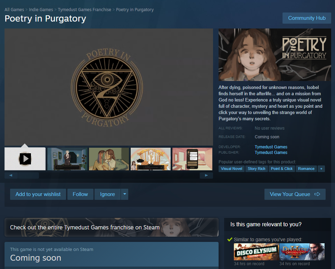Select the bedroom scene screenshot thumbnail
Image resolution: width=335 pixels, height=269 pixels.
tap(67, 159)
